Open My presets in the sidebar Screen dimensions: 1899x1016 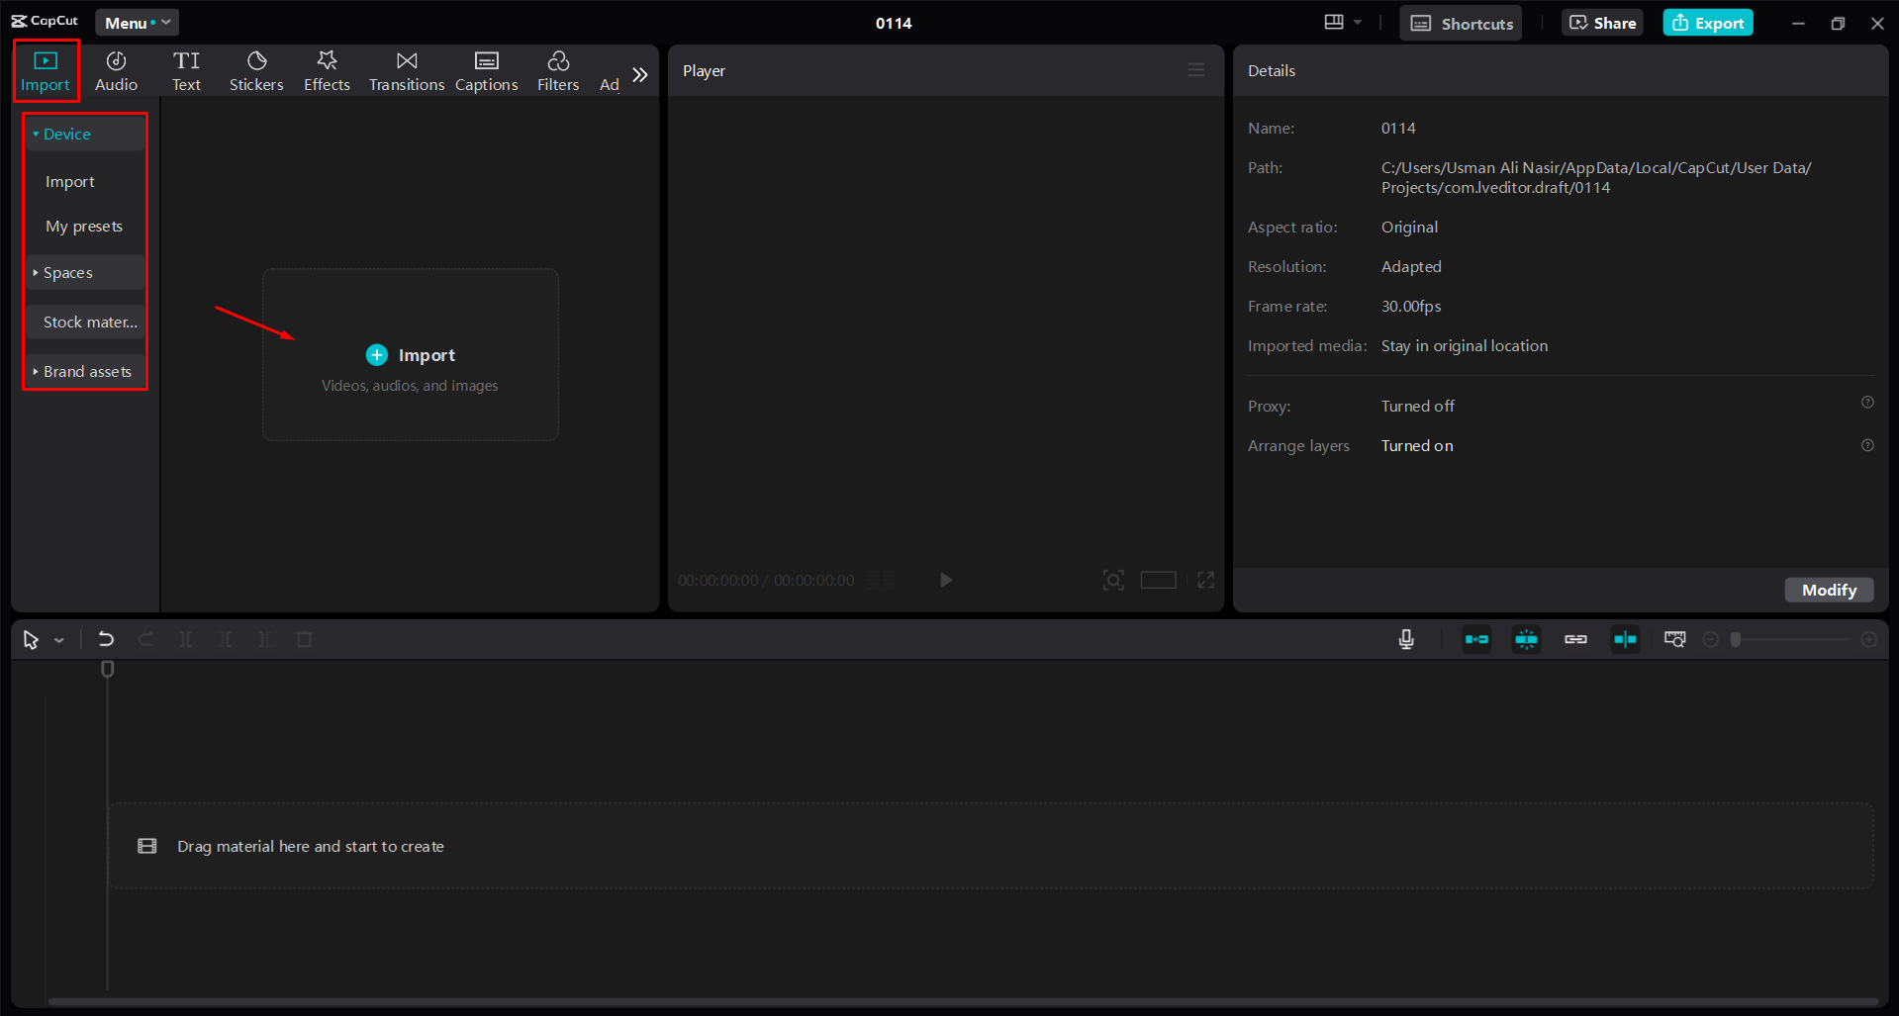(84, 226)
